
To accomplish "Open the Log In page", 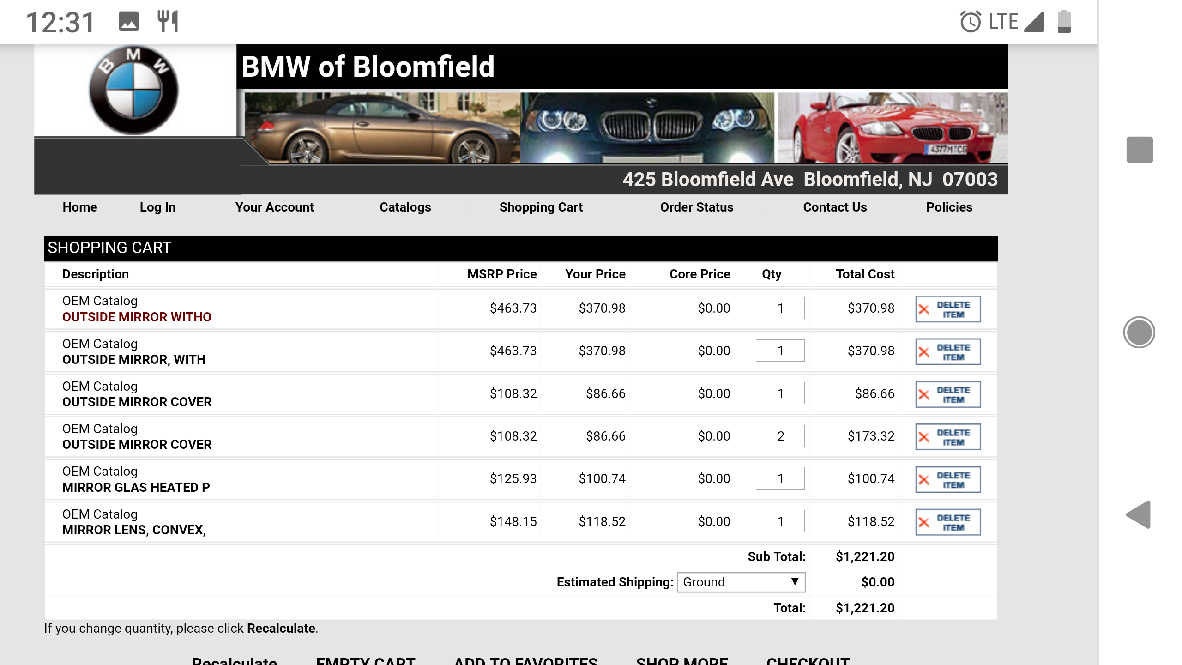I will point(157,207).
